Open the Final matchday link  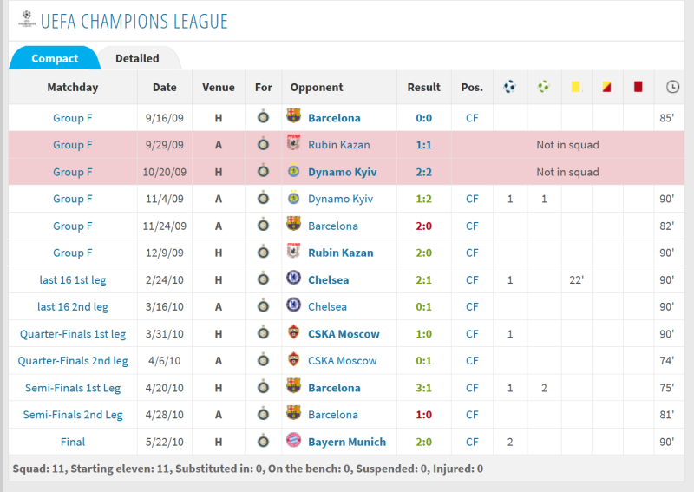point(73,442)
